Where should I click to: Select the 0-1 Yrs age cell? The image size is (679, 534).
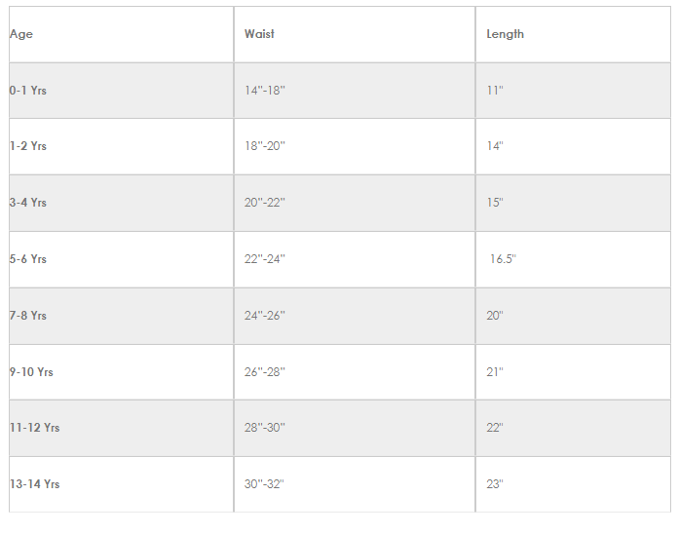28,91
